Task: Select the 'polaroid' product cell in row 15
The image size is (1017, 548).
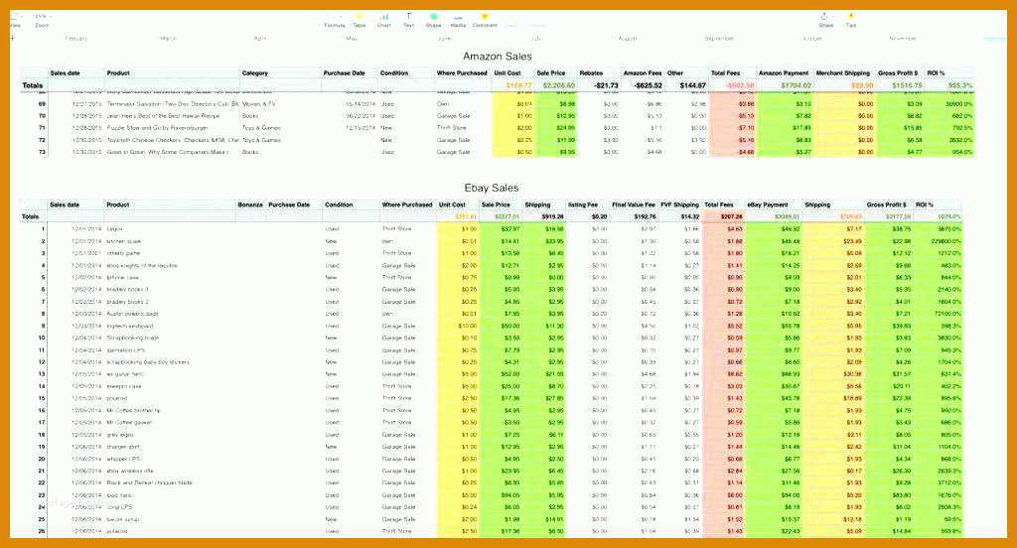Action: click(x=117, y=398)
